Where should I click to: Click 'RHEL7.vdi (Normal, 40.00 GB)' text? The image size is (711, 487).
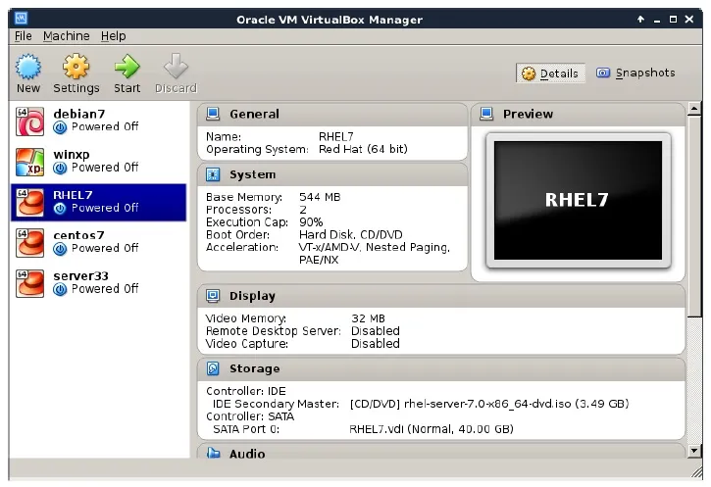[x=432, y=429]
